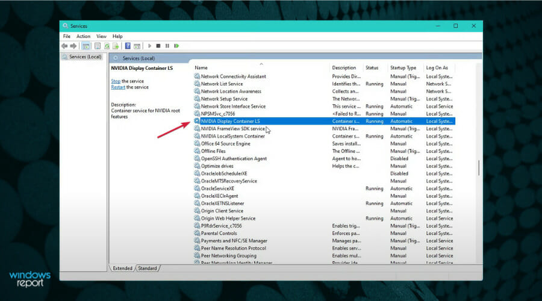This screenshot has height=301, width=542.
Task: Select P9RdrService_c7056 service name
Action: (x=221, y=226)
